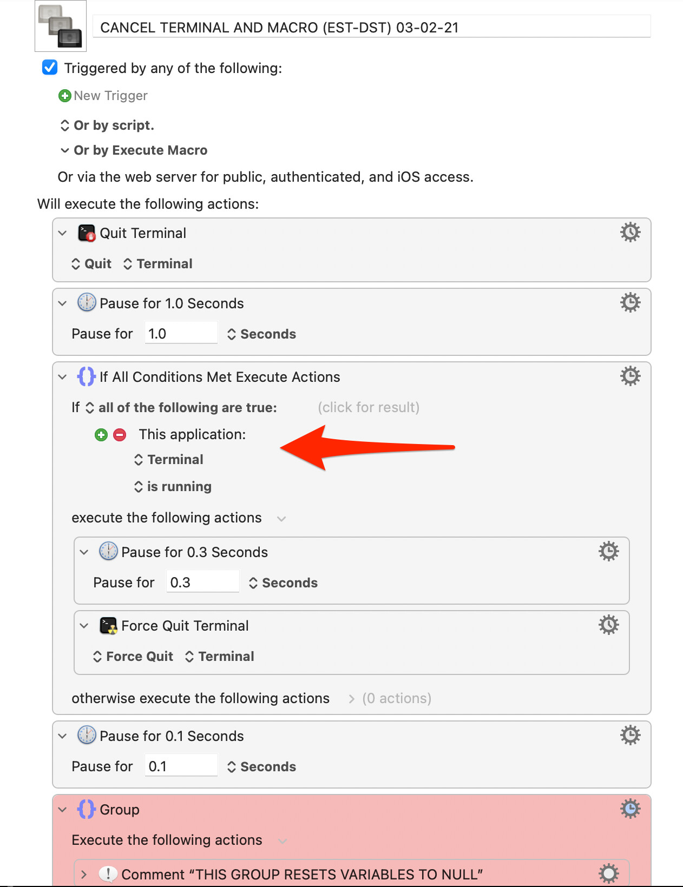This screenshot has height=887, width=683.
Task: Expand otherwise execute actions chevron
Action: 352,699
